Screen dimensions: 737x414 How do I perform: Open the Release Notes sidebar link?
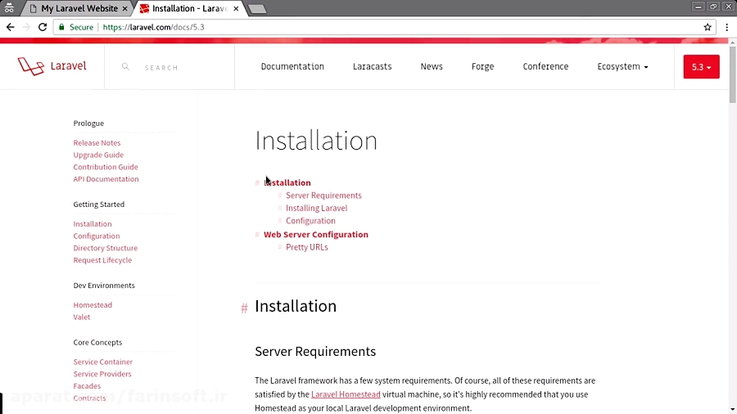click(97, 143)
